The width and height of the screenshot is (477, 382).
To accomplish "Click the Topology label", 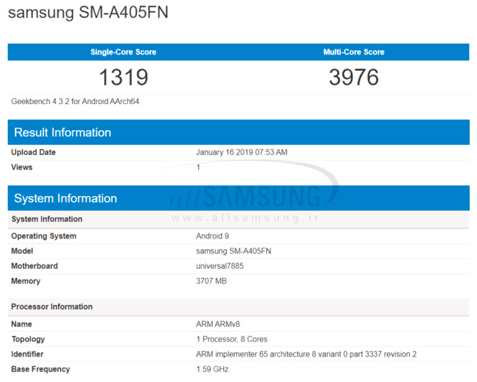I will coord(28,339).
